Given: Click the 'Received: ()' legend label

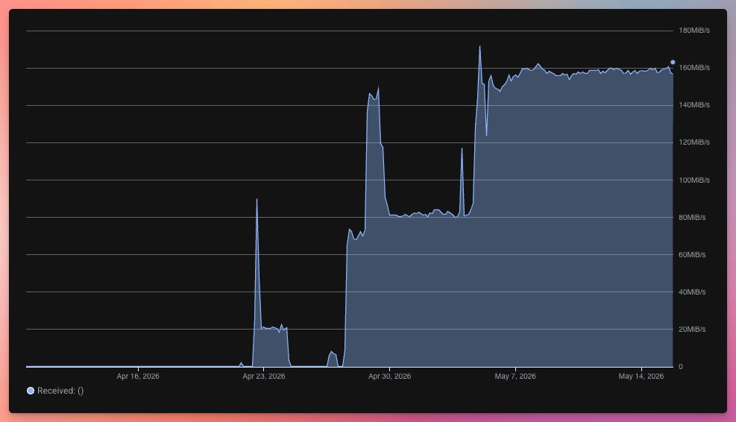Looking at the screenshot, I should 60,391.
